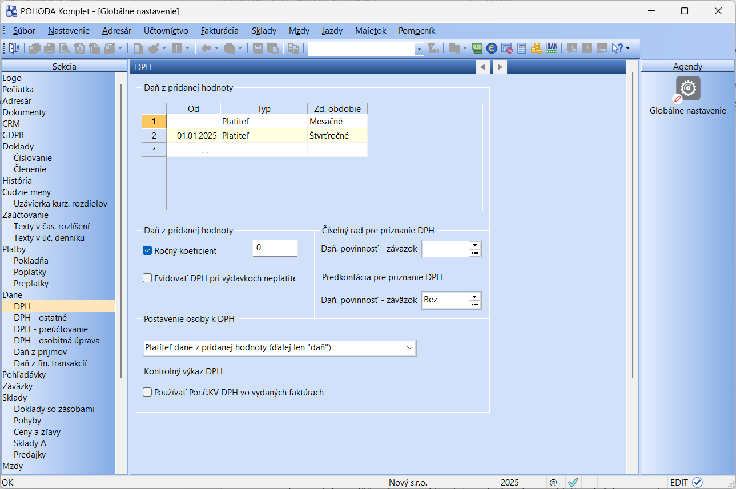This screenshot has height=489, width=736.
Task: Open the Globálne nastavenie gear agenda icon
Action: pos(688,88)
